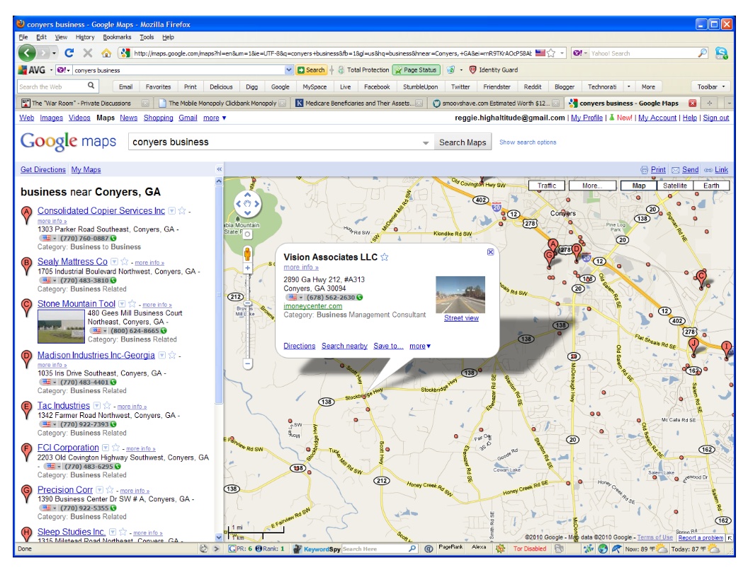Reload the page with the refresh icon
Viewport: 748px width, 578px height.
click(69, 53)
